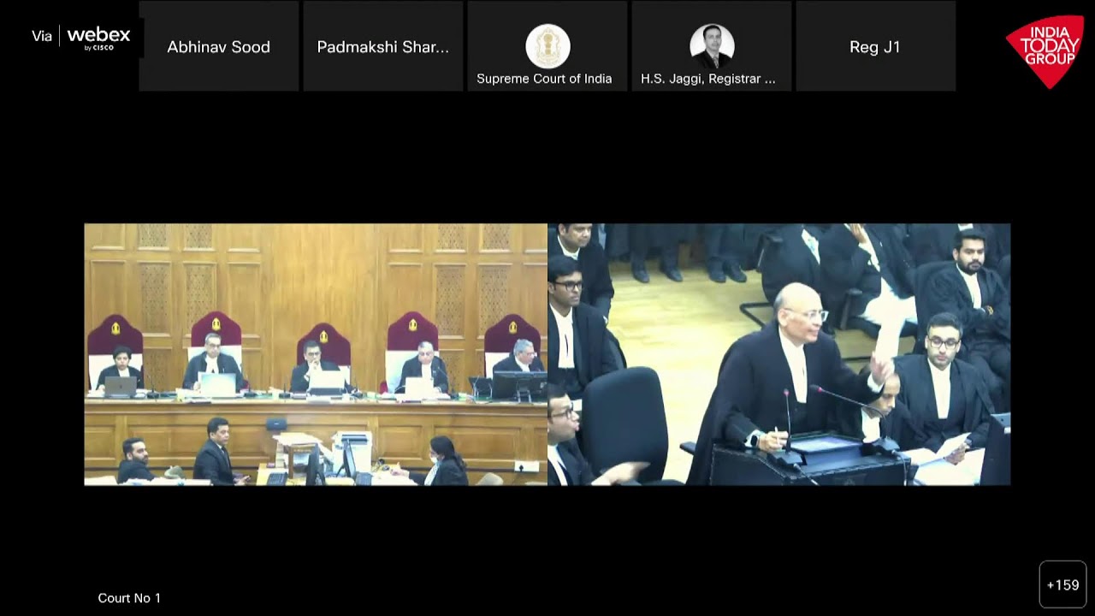1095x616 pixels.
Task: Select the advocate at podium video feed
Action: (x=779, y=354)
